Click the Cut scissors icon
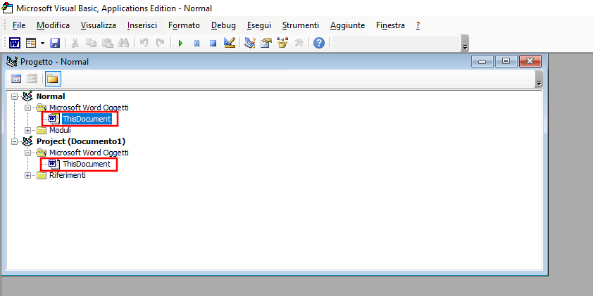Viewport: 593px width, 296px height. tap(75, 43)
